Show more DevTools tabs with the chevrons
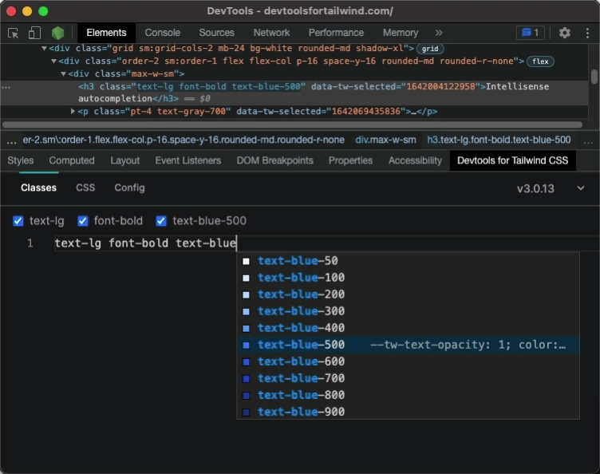This screenshot has height=474, width=600. pyautogui.click(x=439, y=33)
